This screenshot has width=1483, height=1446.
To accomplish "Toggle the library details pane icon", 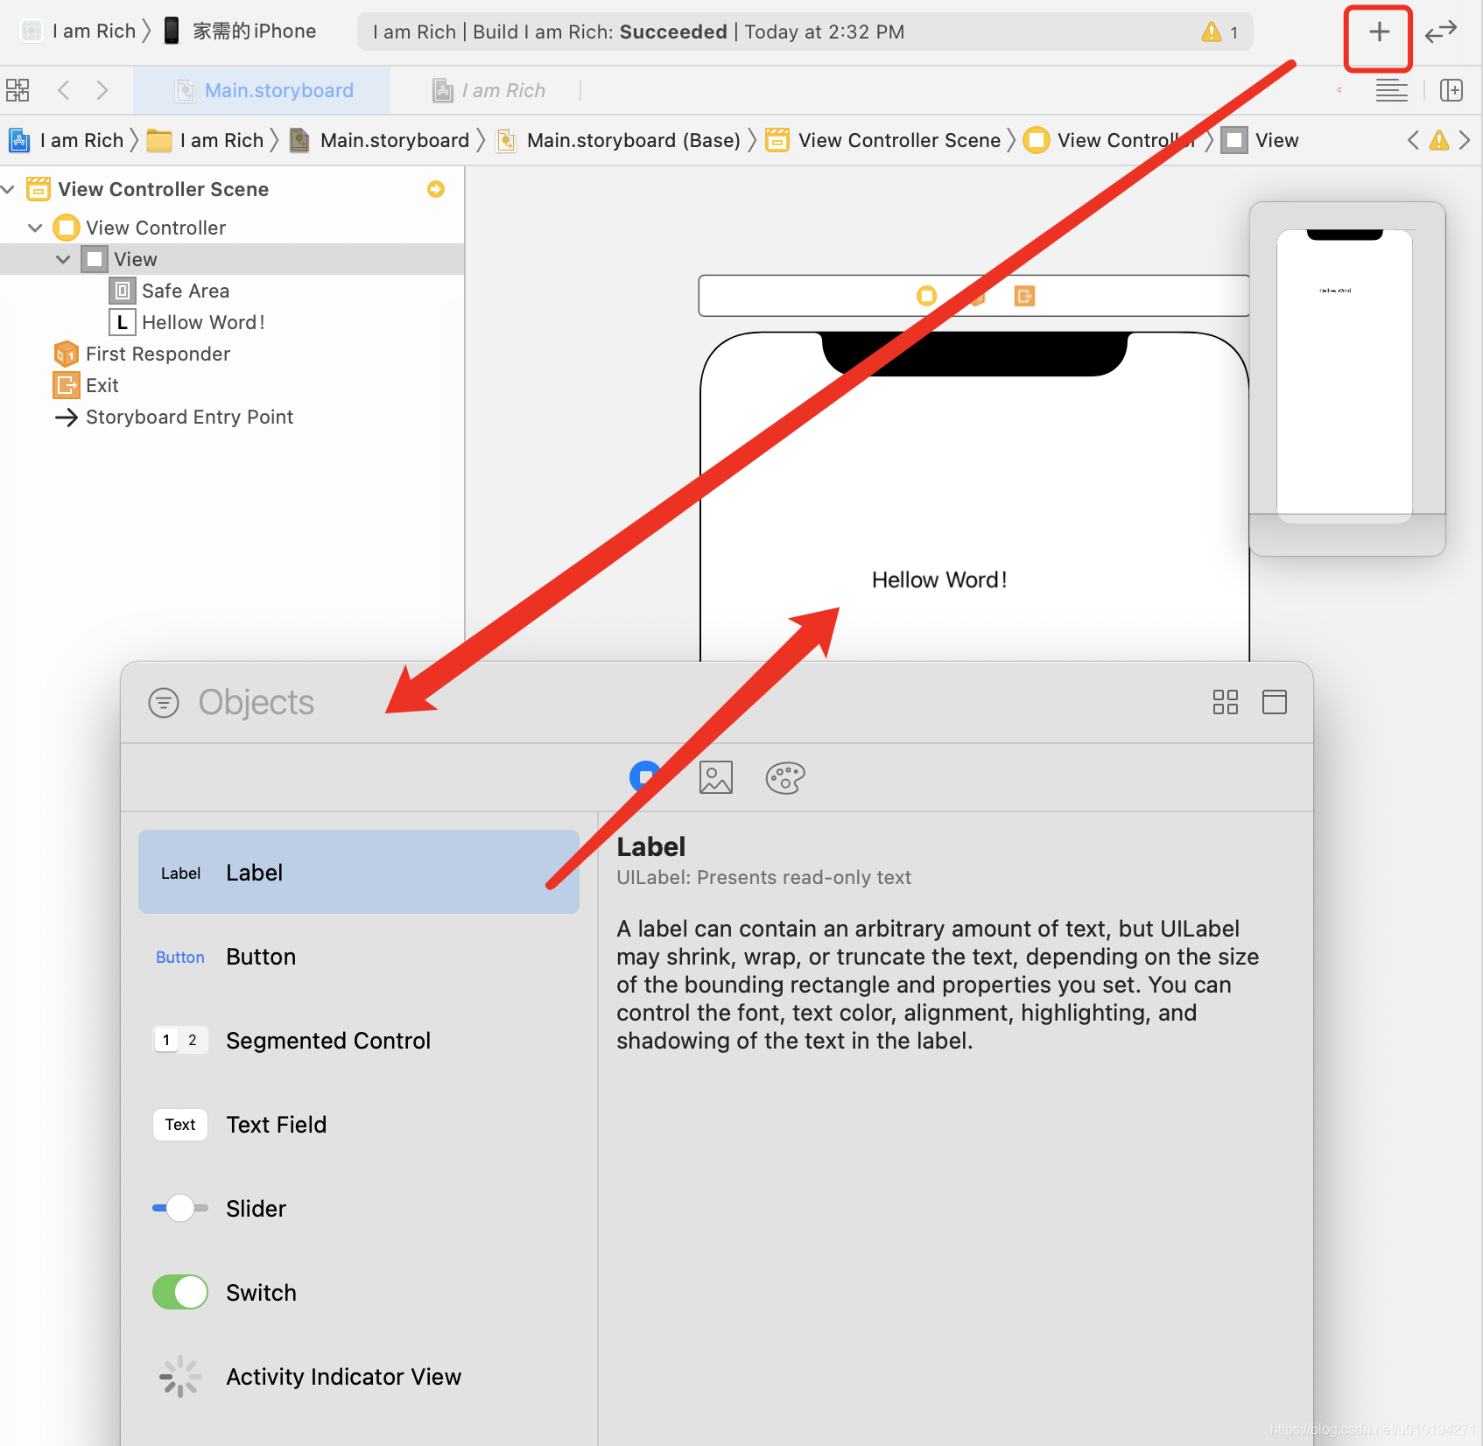I will tap(1275, 702).
